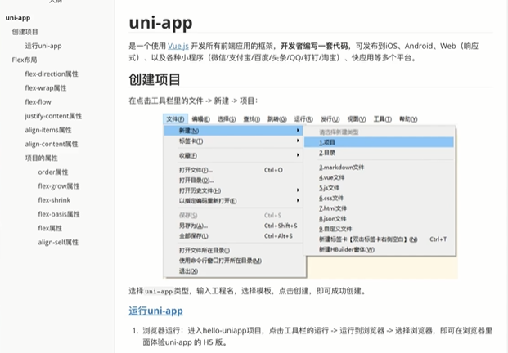Image resolution: width=508 pixels, height=353 pixels.
Task: Select 7.html文件 submenu entry
Action: click(379, 208)
